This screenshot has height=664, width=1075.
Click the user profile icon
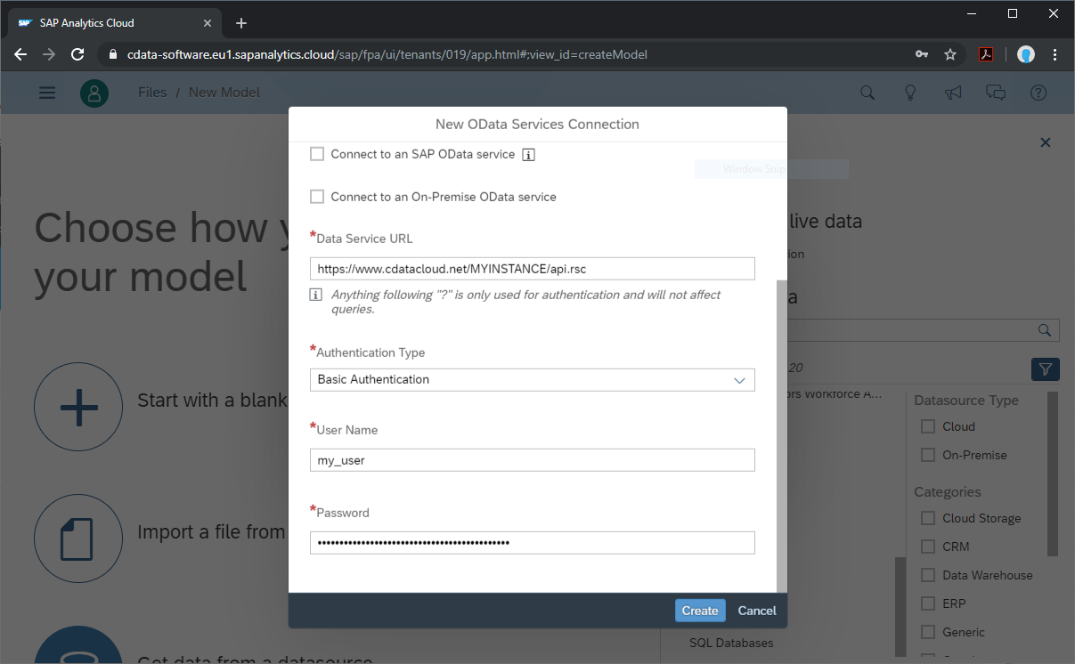point(94,92)
